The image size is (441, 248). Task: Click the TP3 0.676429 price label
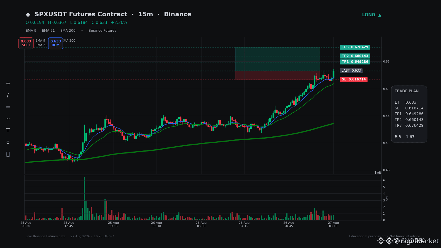point(355,47)
